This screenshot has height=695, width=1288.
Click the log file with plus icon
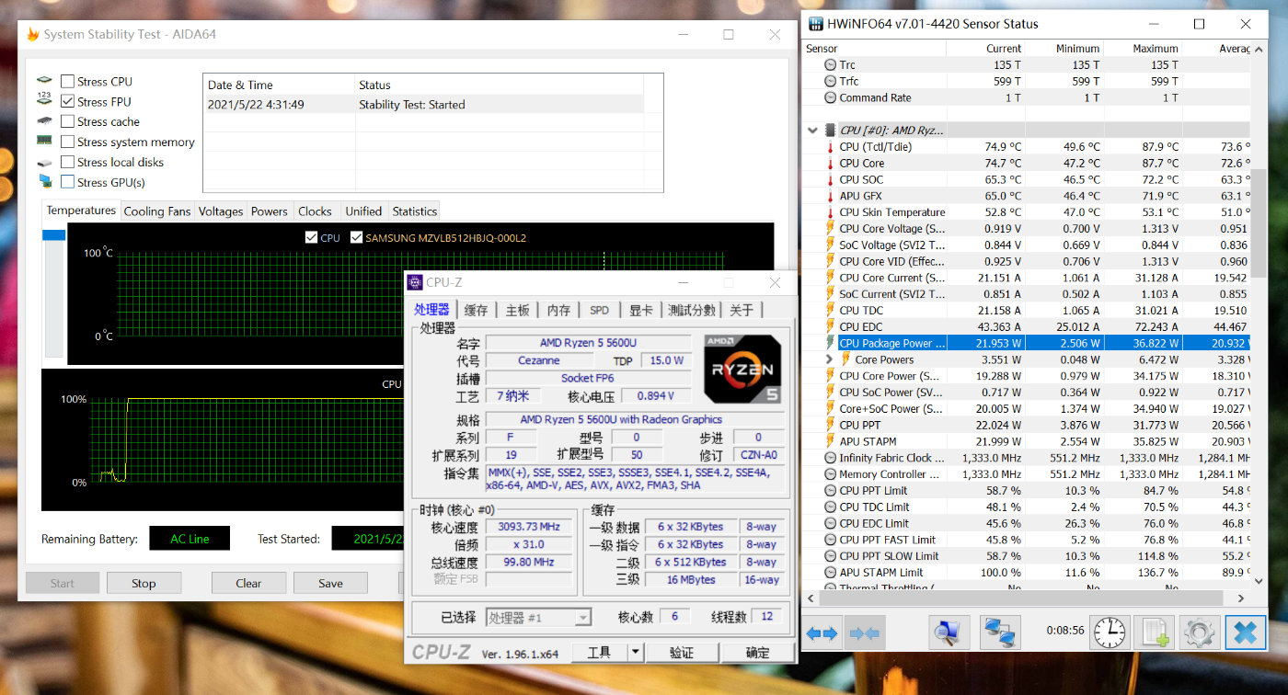coord(1155,632)
